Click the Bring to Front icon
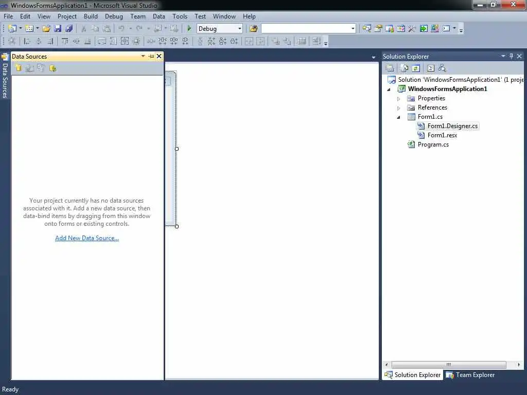This screenshot has width=527, height=395. (x=276, y=41)
